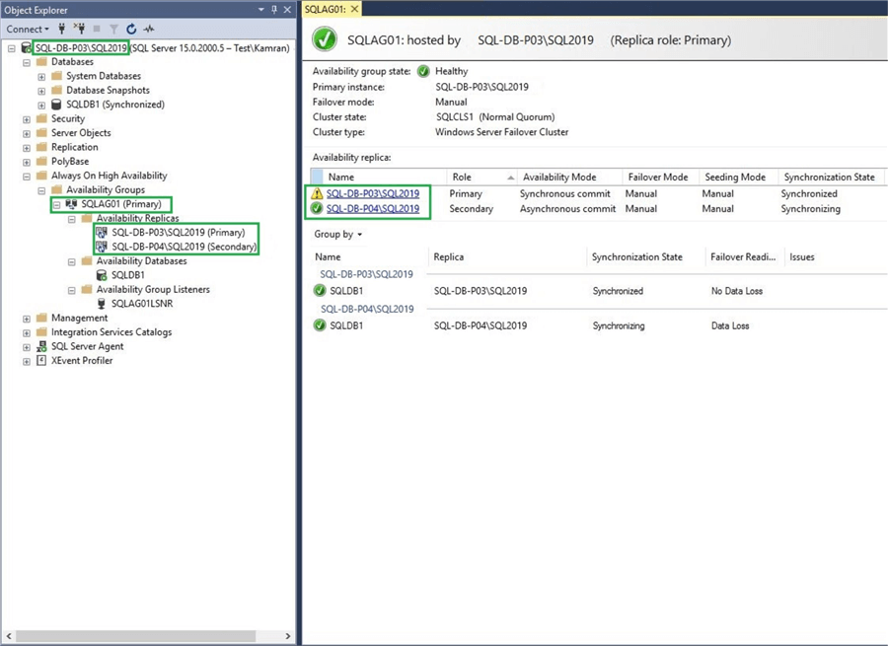
Task: Click Object Explorer scroll right arrow
Action: pos(288,636)
